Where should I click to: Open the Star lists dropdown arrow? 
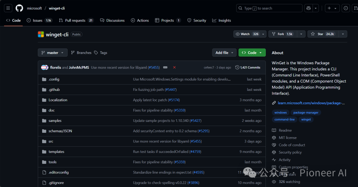pos(343,34)
